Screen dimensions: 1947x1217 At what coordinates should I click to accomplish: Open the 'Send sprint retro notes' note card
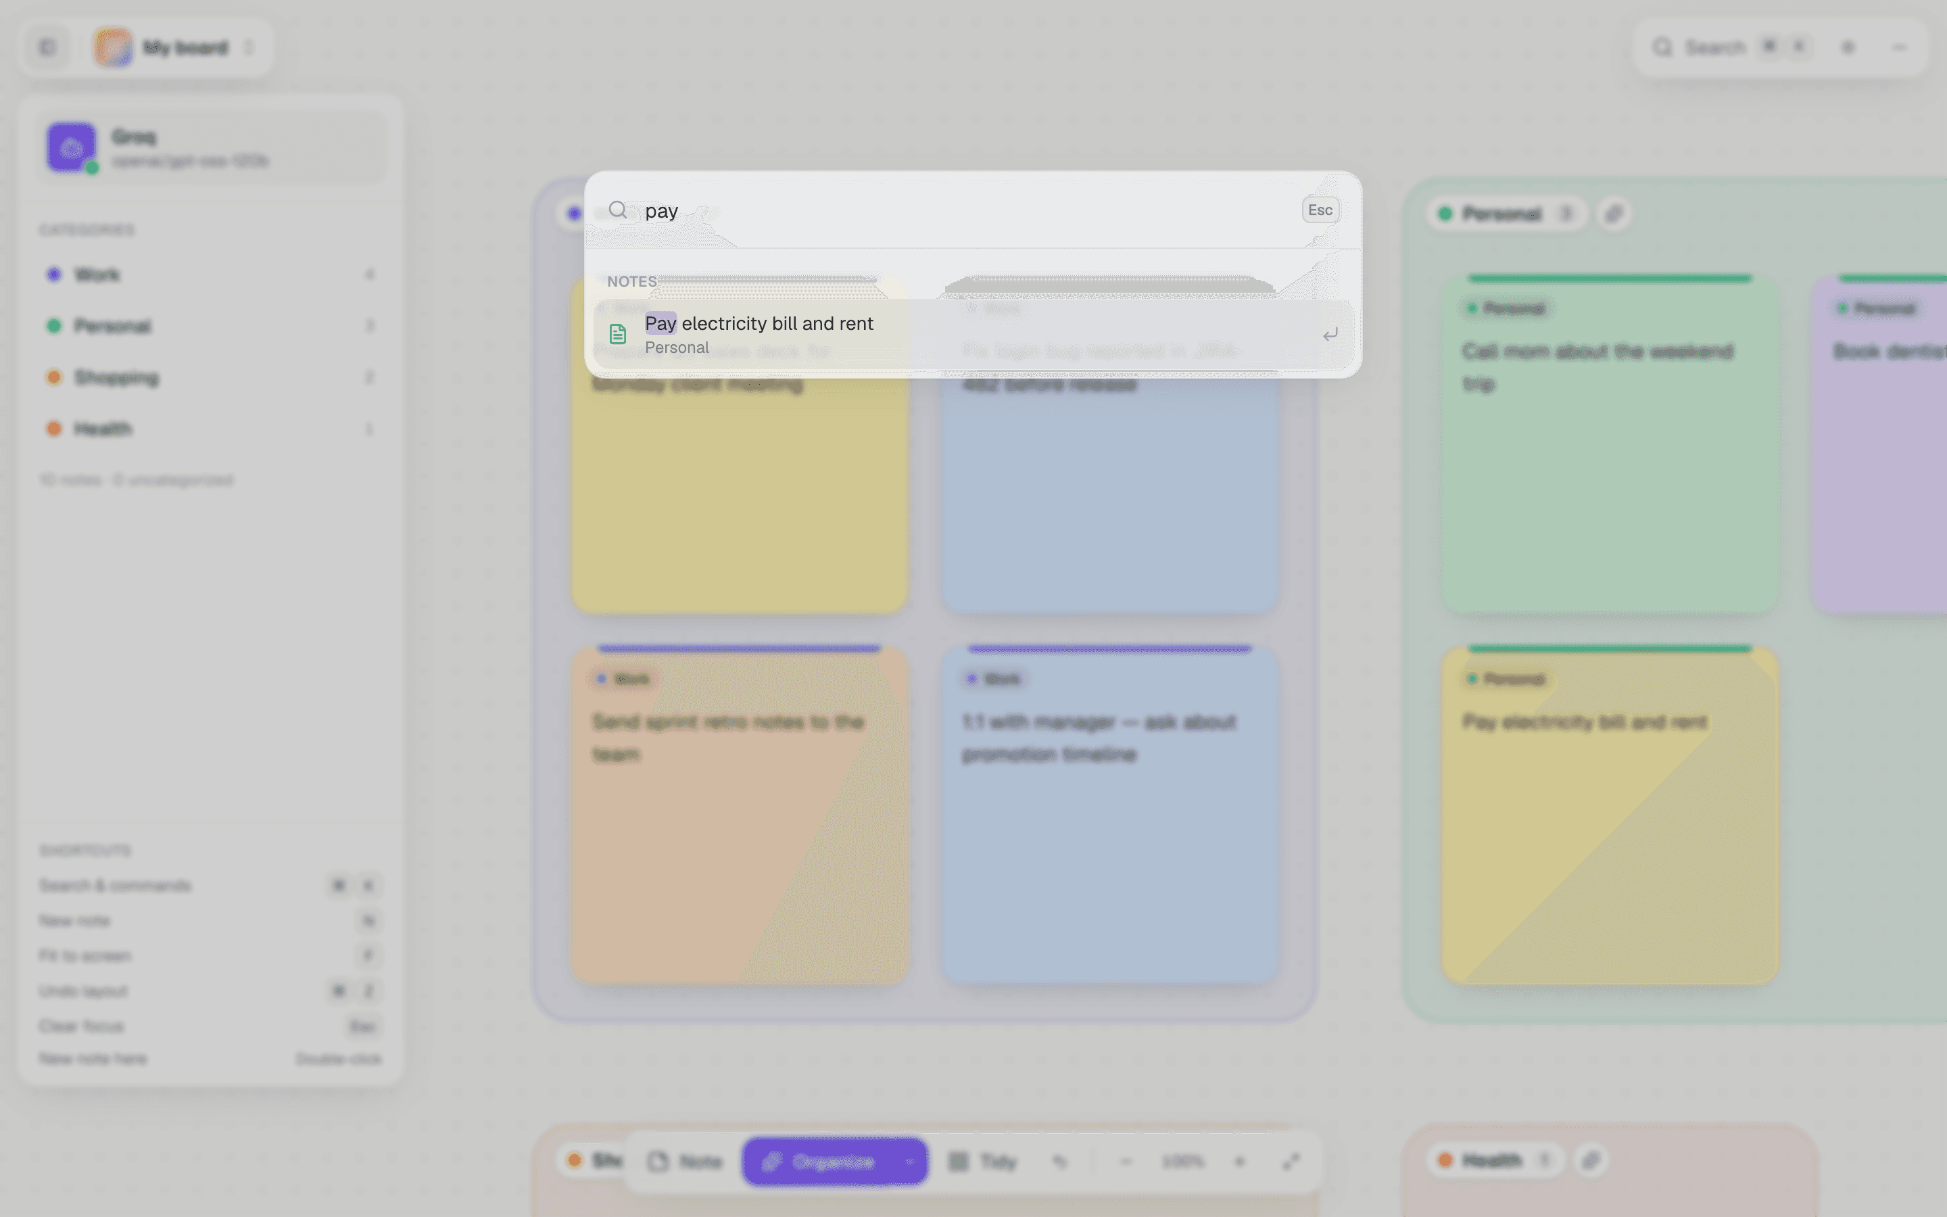(740, 815)
